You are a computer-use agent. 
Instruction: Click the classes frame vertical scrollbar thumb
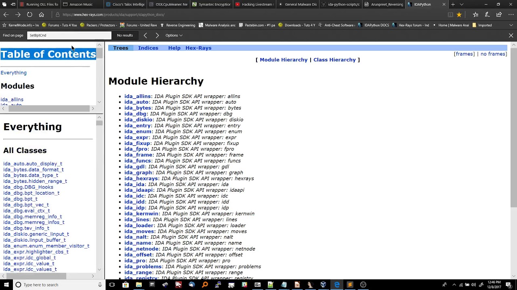[x=99, y=123]
